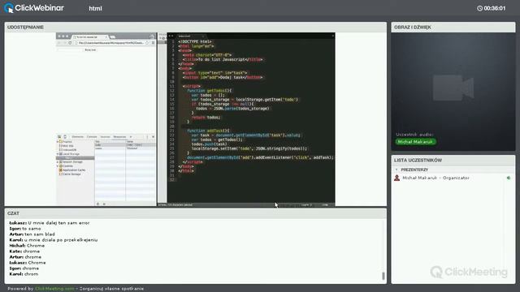Viewport: 520px width, 292px height.
Task: Click the chat panel scrollbar thumb
Action: (x=383, y=276)
